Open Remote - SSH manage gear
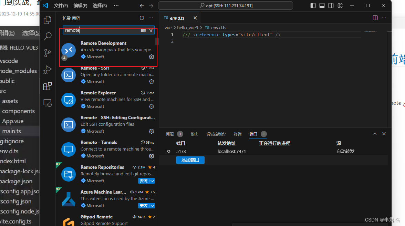This screenshot has height=226, width=405. click(152, 82)
